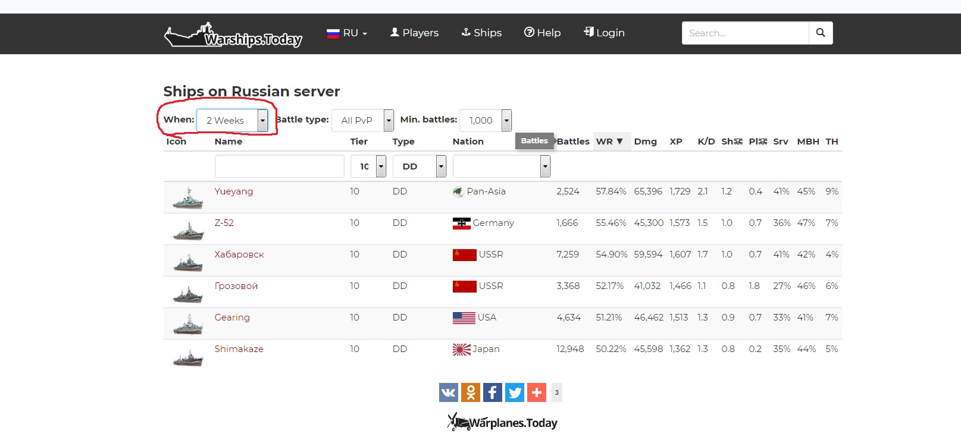Click the ship Name filter field
Screen dimensions: 961x443
[279, 166]
